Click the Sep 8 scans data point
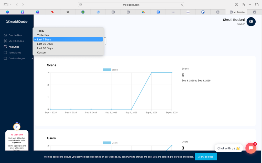Viewport: 262px width, 163px height. (x=151, y=73)
